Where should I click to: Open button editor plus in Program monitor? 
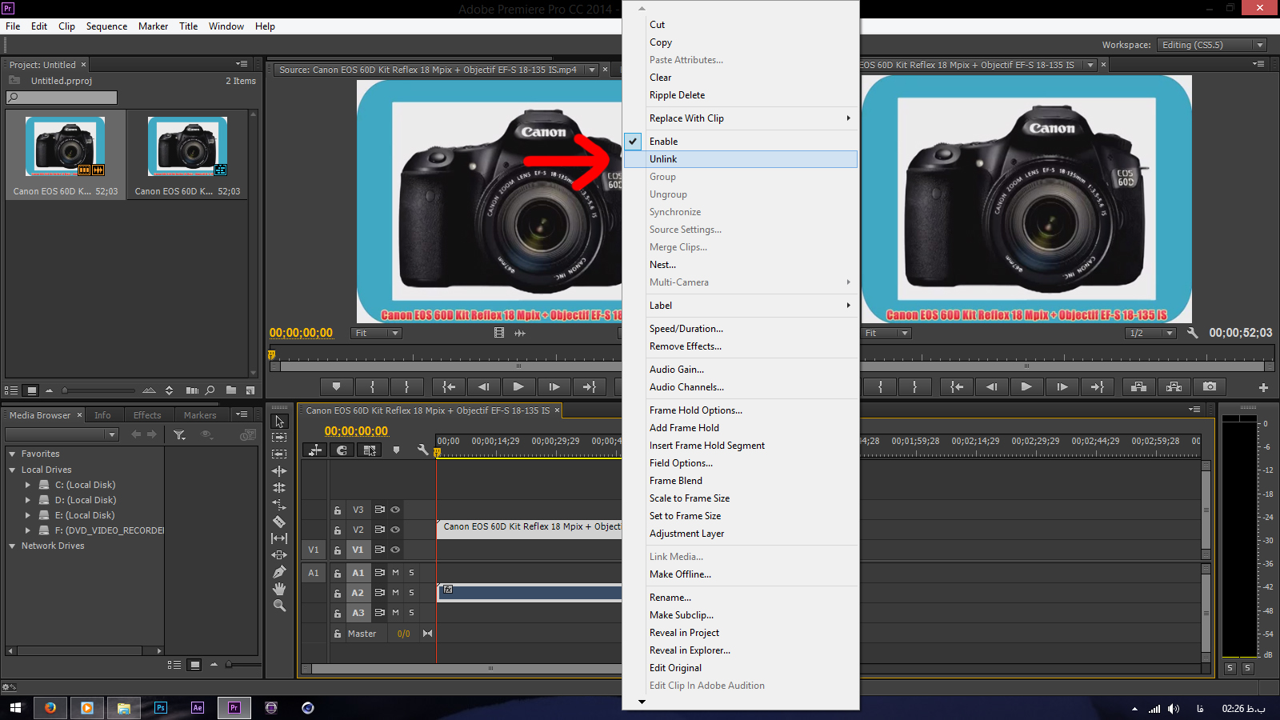1263,388
